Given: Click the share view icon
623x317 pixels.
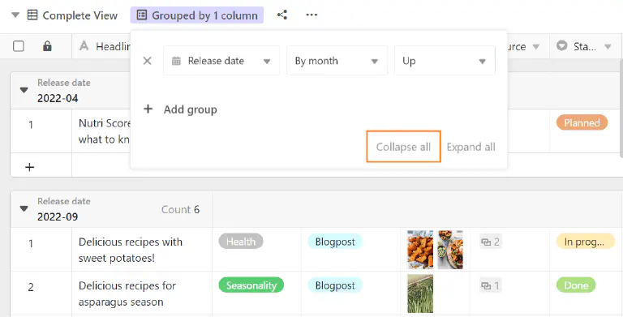Looking at the screenshot, I should pos(282,15).
